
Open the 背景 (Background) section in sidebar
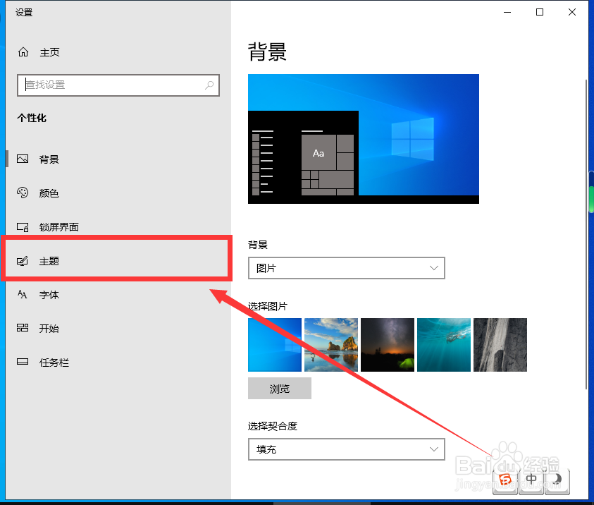pos(49,159)
